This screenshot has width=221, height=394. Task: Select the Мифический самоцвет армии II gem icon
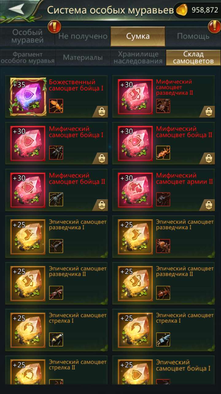point(135,190)
